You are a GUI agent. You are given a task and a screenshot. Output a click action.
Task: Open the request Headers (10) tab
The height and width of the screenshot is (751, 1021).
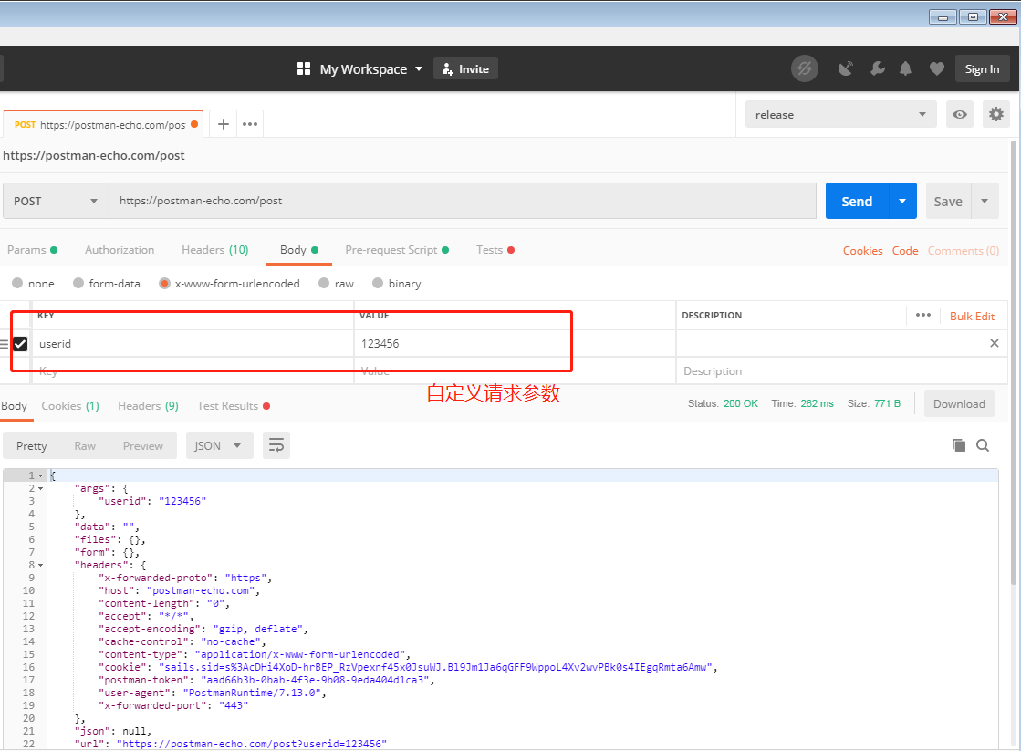pos(215,250)
